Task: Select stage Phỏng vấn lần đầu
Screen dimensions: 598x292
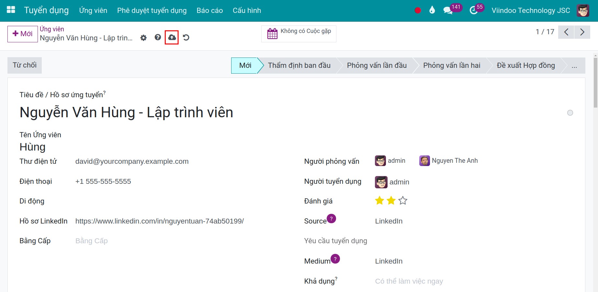Action: pyautogui.click(x=377, y=66)
